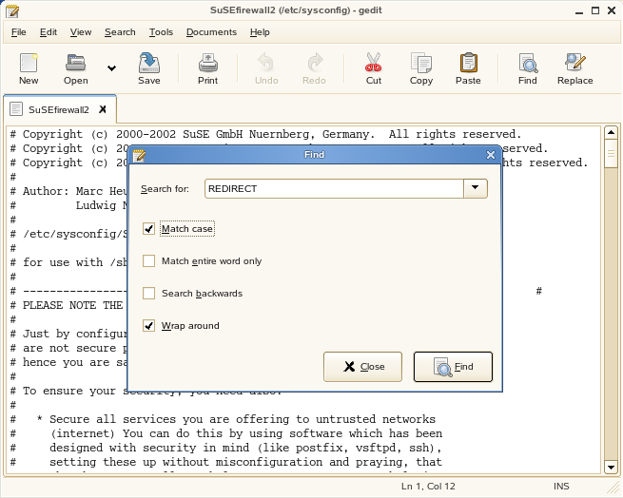The width and height of the screenshot is (623, 498).
Task: Enable Match entire word only
Action: click(149, 261)
